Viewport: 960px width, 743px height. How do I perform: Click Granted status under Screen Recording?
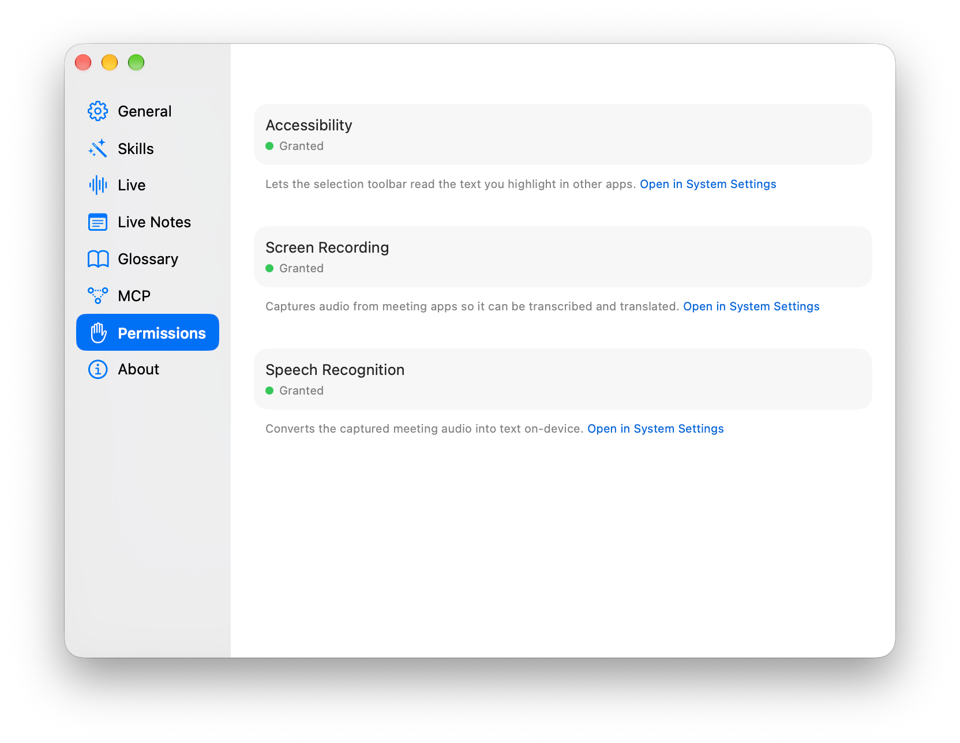(301, 268)
